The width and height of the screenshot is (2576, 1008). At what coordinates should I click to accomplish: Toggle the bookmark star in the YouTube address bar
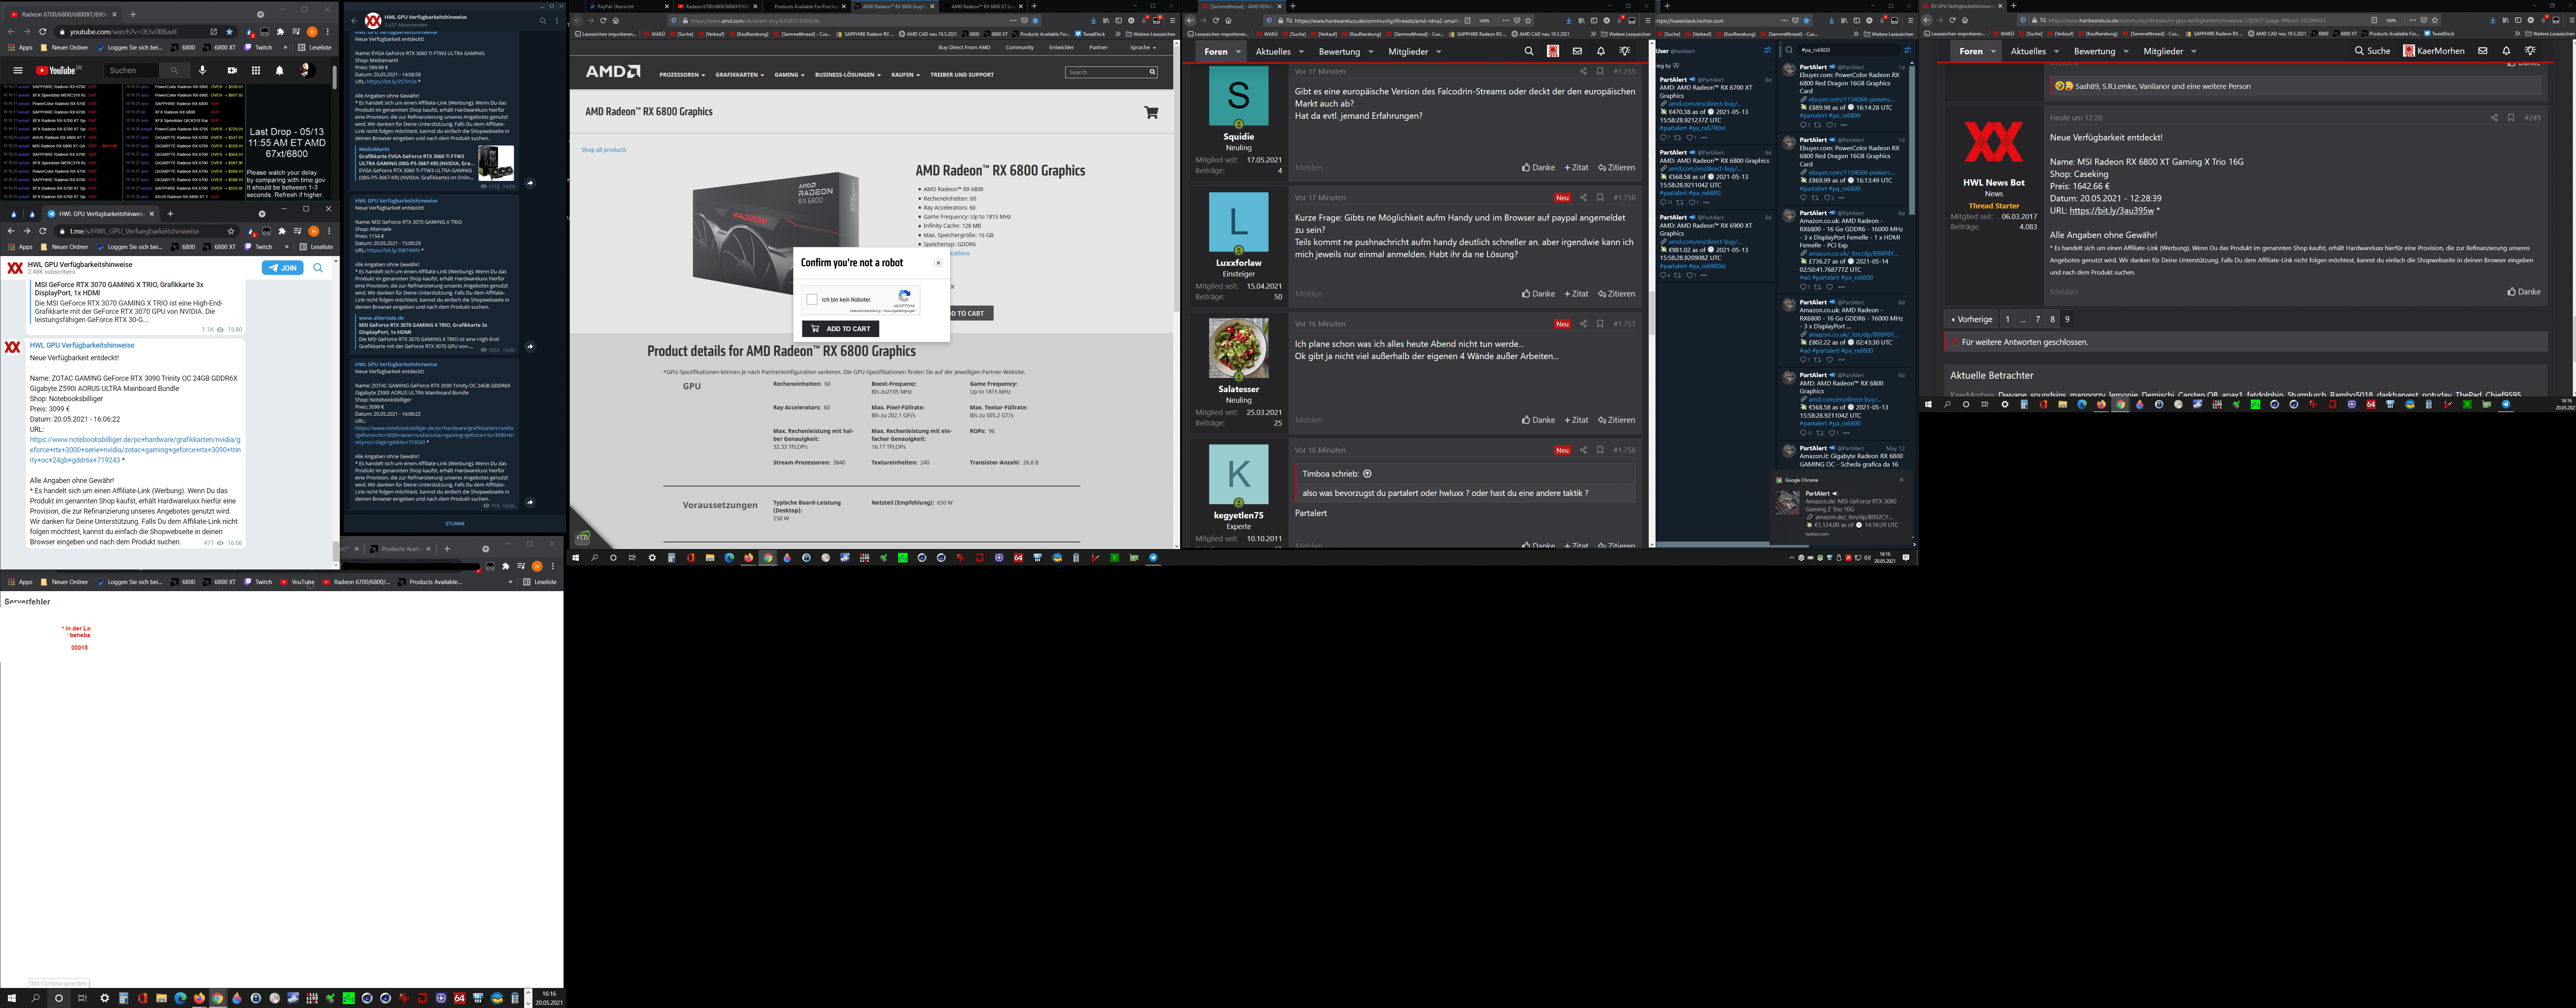[229, 32]
